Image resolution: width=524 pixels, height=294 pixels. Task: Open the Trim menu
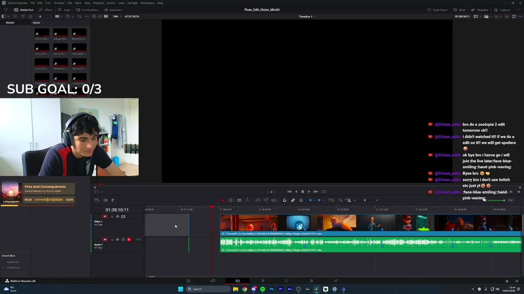48,3
